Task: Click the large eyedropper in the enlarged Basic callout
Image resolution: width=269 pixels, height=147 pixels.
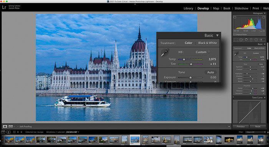Action: (164, 53)
